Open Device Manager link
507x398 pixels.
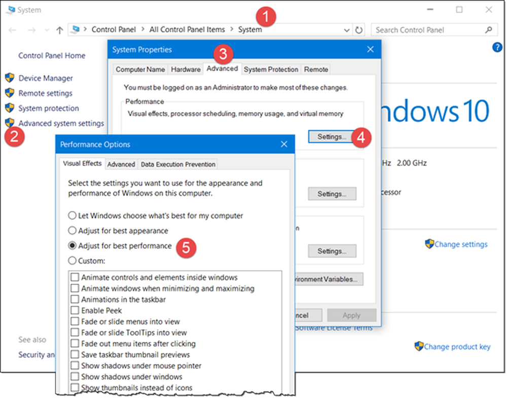(46, 78)
